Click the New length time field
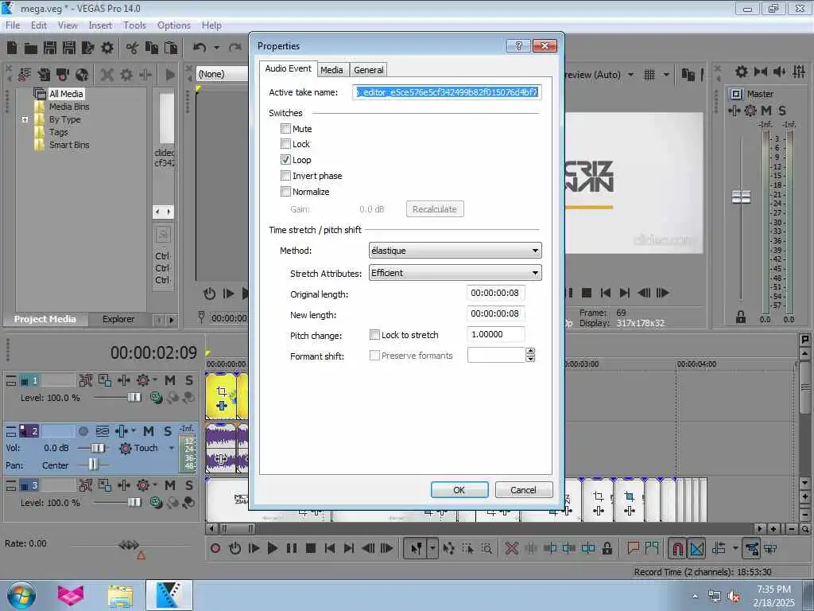The width and height of the screenshot is (814, 611). [x=495, y=313]
